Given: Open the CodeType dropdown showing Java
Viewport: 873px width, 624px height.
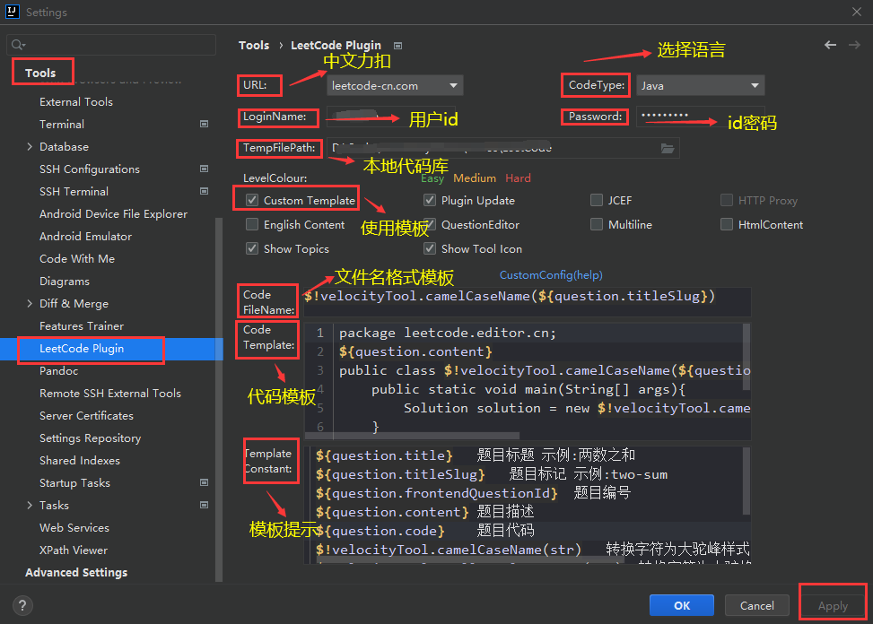Looking at the screenshot, I should [x=700, y=84].
